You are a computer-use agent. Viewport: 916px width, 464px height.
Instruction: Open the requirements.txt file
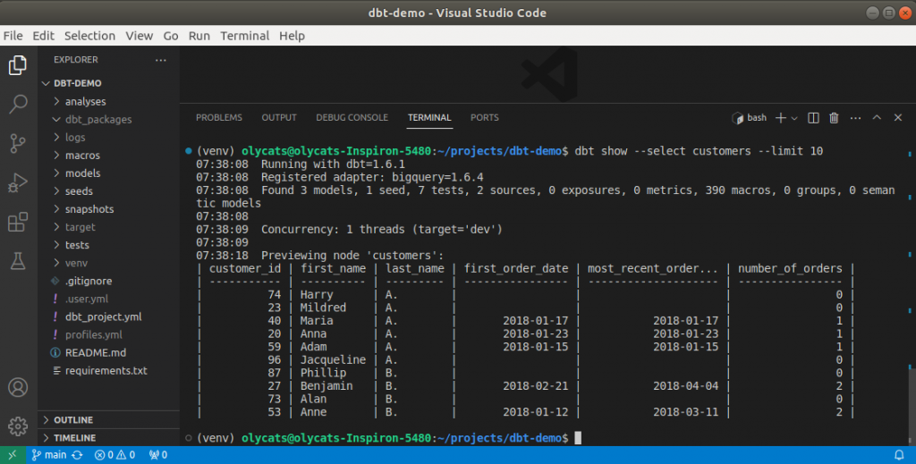click(108, 371)
